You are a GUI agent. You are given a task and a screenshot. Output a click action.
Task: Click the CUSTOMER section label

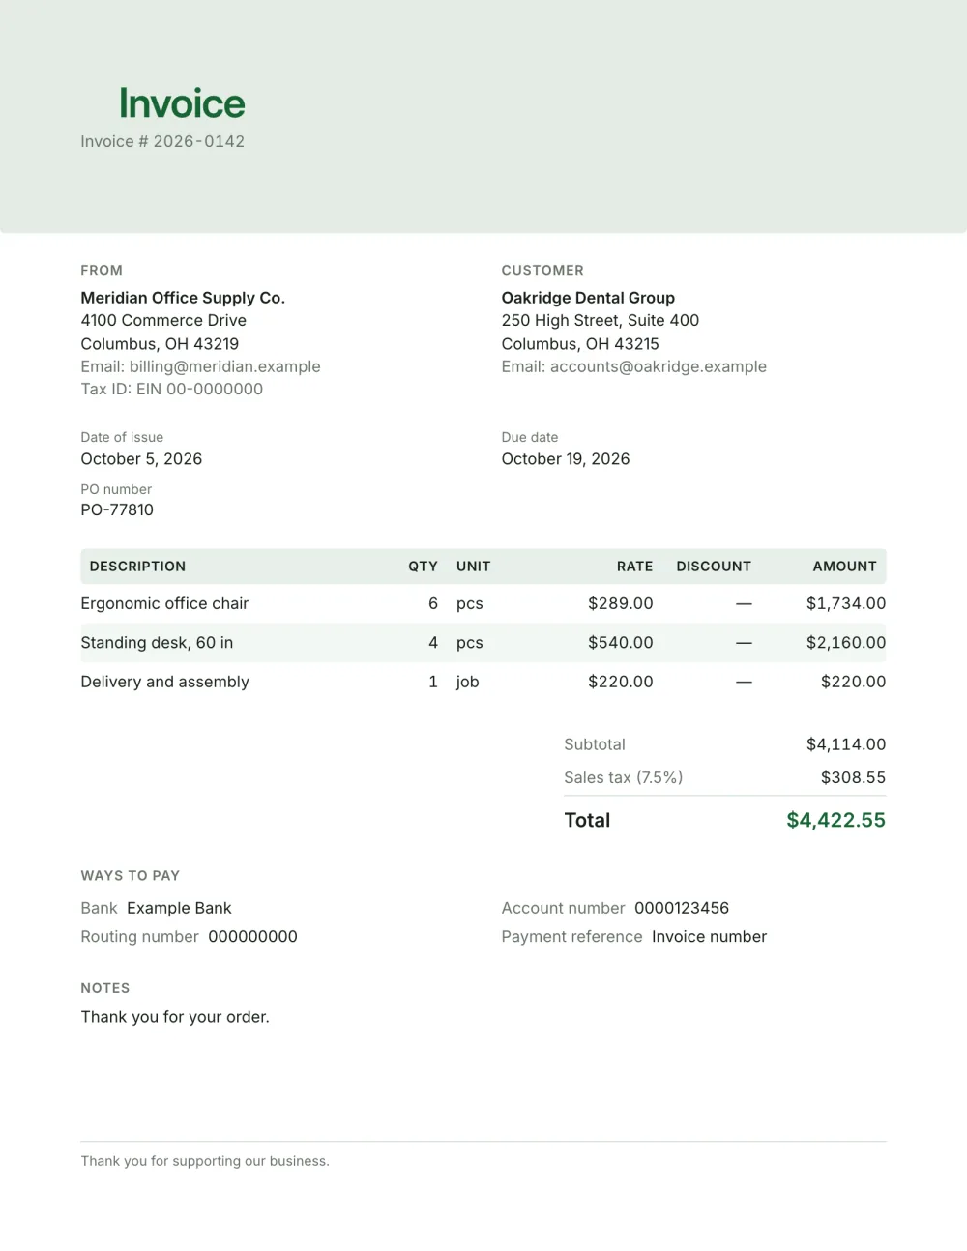point(542,270)
